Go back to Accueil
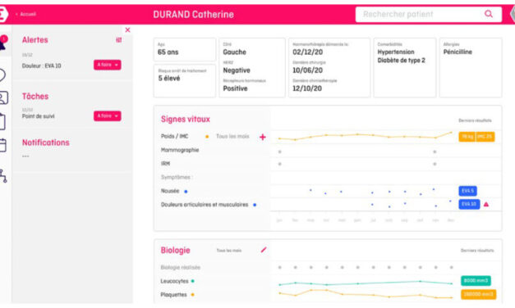 pyautogui.click(x=26, y=14)
